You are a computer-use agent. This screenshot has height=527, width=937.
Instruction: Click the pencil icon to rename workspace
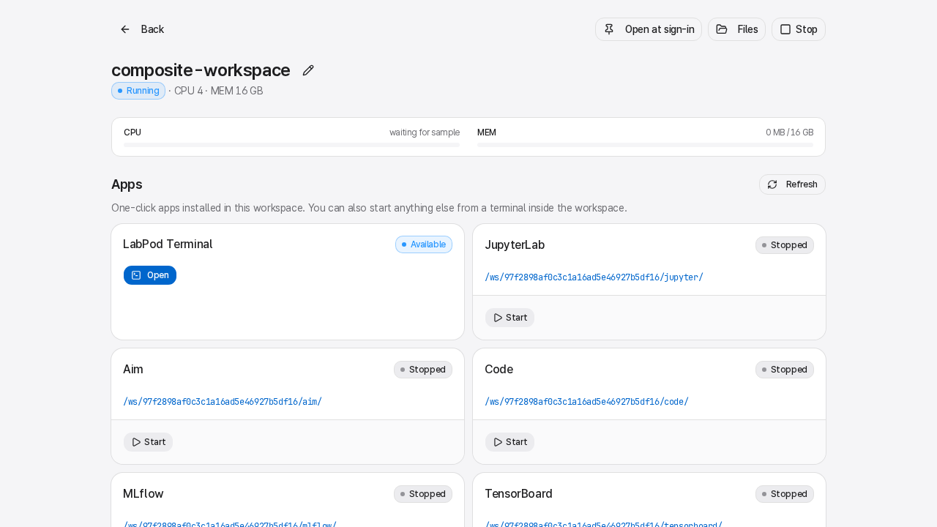(x=308, y=70)
